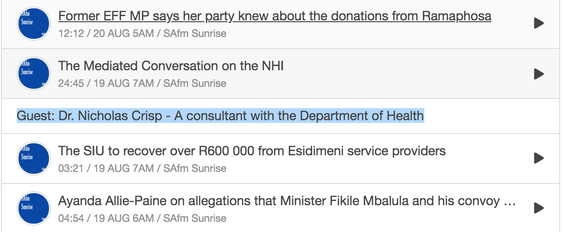The image size is (563, 232).
Task: Click the 24:45 duration under the NHI episode
Action: point(69,84)
